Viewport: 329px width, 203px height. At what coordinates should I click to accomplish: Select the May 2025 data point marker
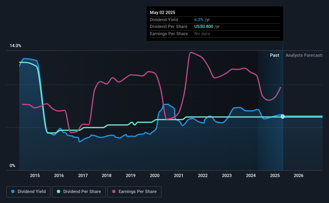click(283, 116)
